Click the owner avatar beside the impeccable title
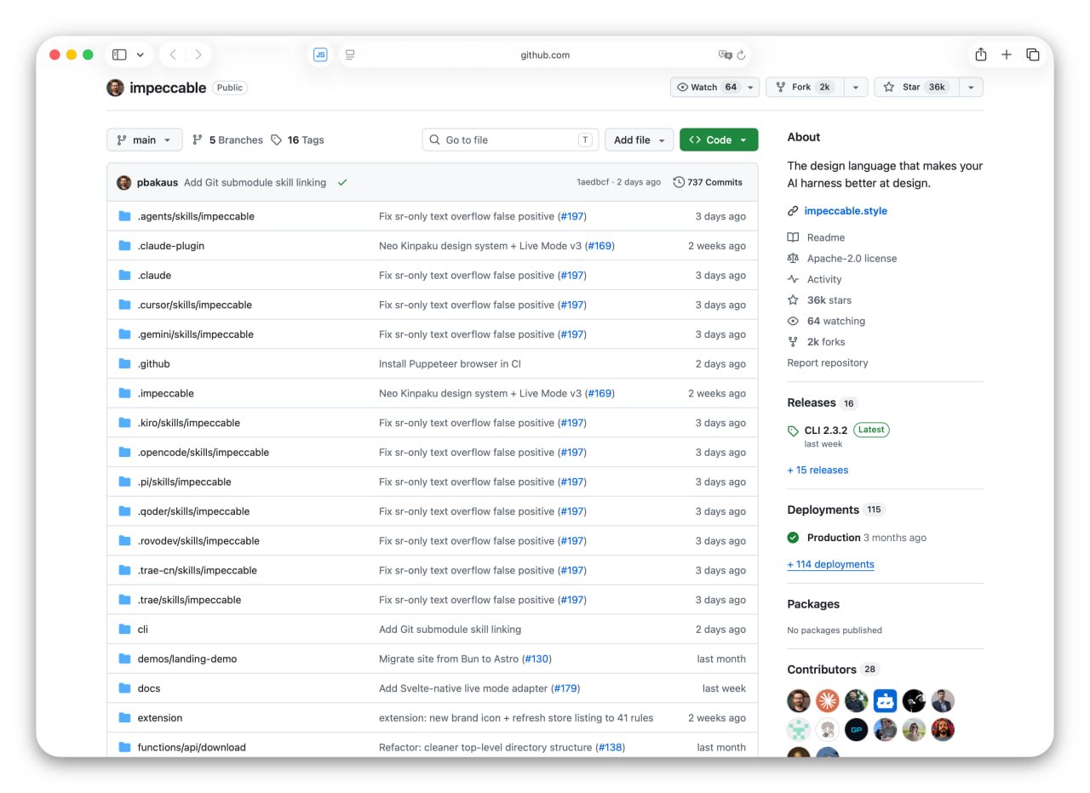Viewport: 1090px width, 793px height. (x=115, y=88)
